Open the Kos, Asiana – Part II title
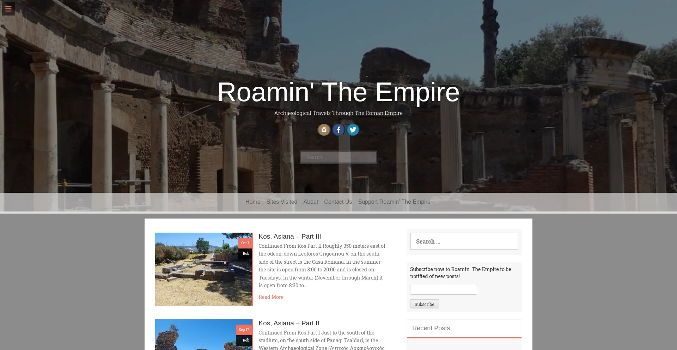 [288, 323]
